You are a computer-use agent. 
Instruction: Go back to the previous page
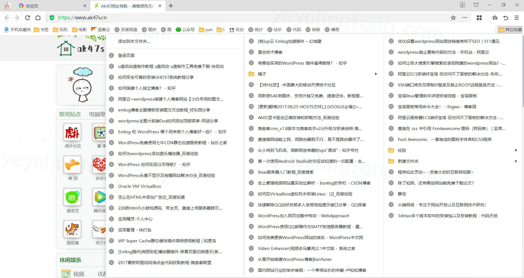pos(7,18)
